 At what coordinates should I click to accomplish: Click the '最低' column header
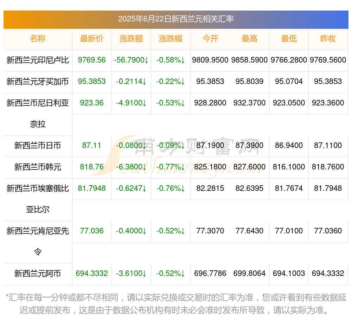point(289,39)
